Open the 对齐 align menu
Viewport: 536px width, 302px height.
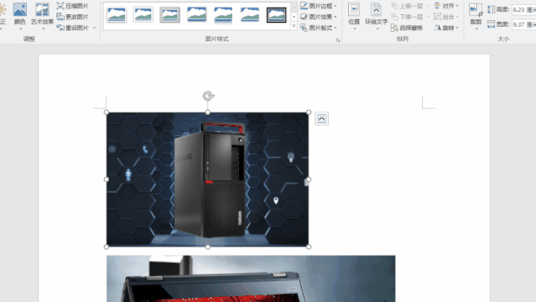click(x=446, y=6)
